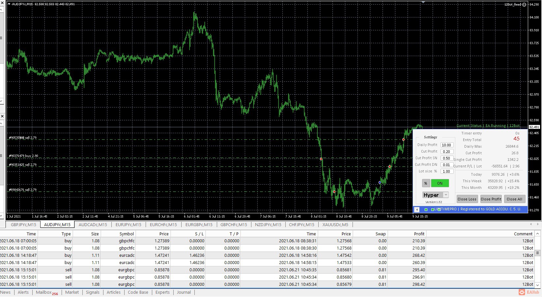This screenshot has height=297, width=542.
Task: Open the Signals terminal tab
Action: (93, 292)
